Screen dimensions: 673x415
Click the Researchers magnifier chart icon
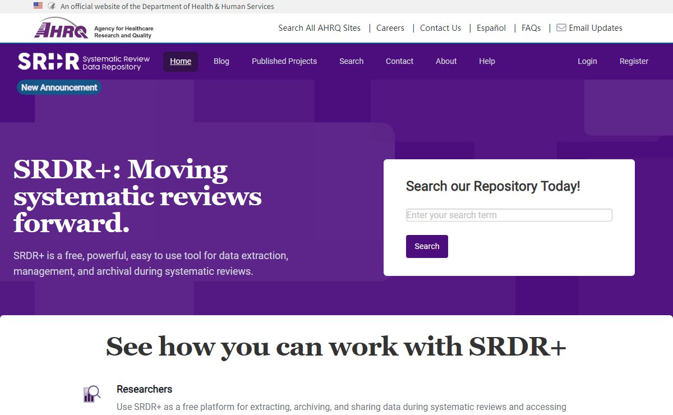tap(91, 394)
